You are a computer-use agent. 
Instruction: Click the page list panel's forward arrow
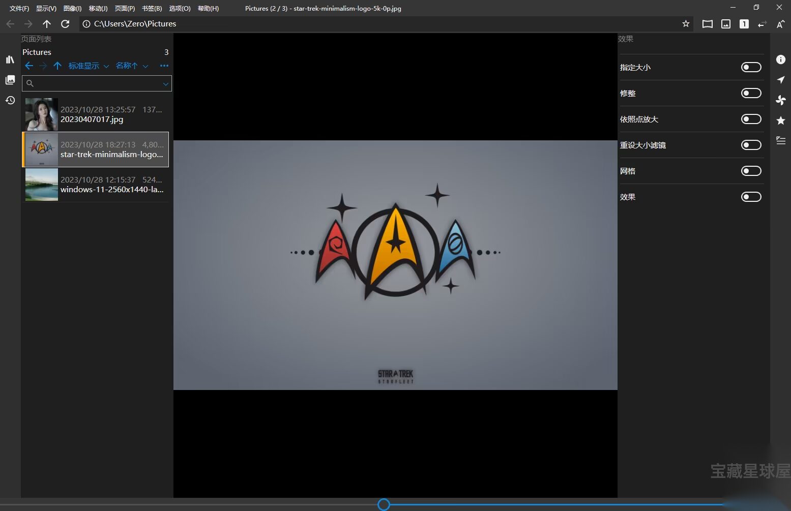43,66
